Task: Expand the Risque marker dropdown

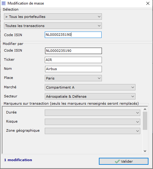Action: coord(93,122)
